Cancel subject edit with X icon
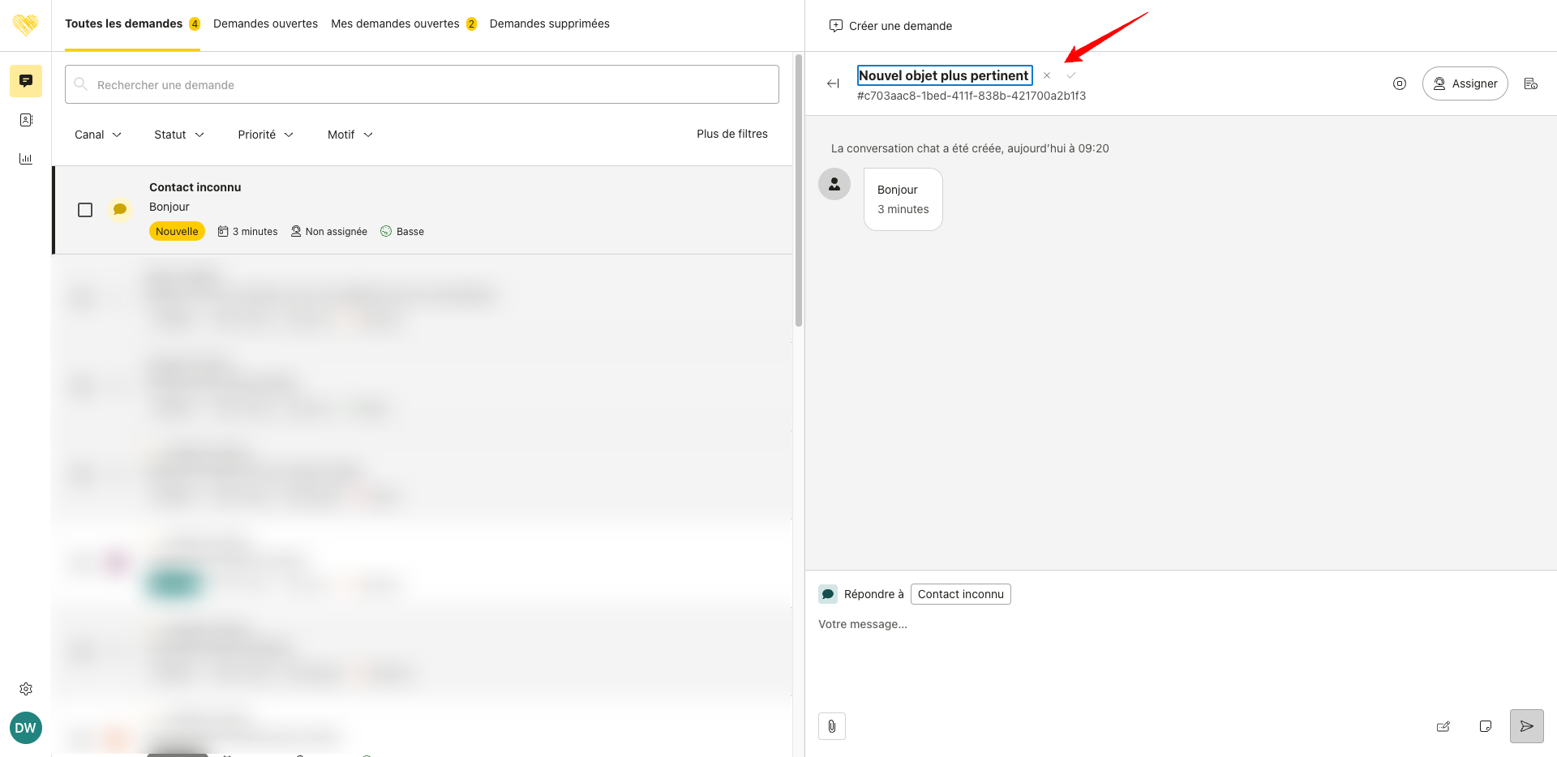This screenshot has width=1557, height=757. tap(1047, 75)
